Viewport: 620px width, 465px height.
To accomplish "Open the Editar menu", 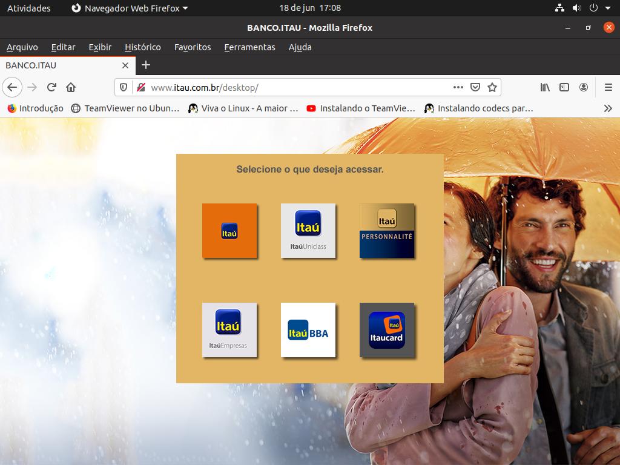I will [x=63, y=47].
